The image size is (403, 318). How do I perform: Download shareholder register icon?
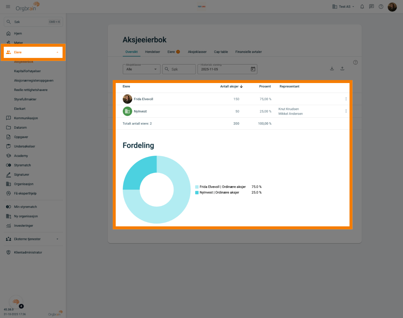point(332,69)
